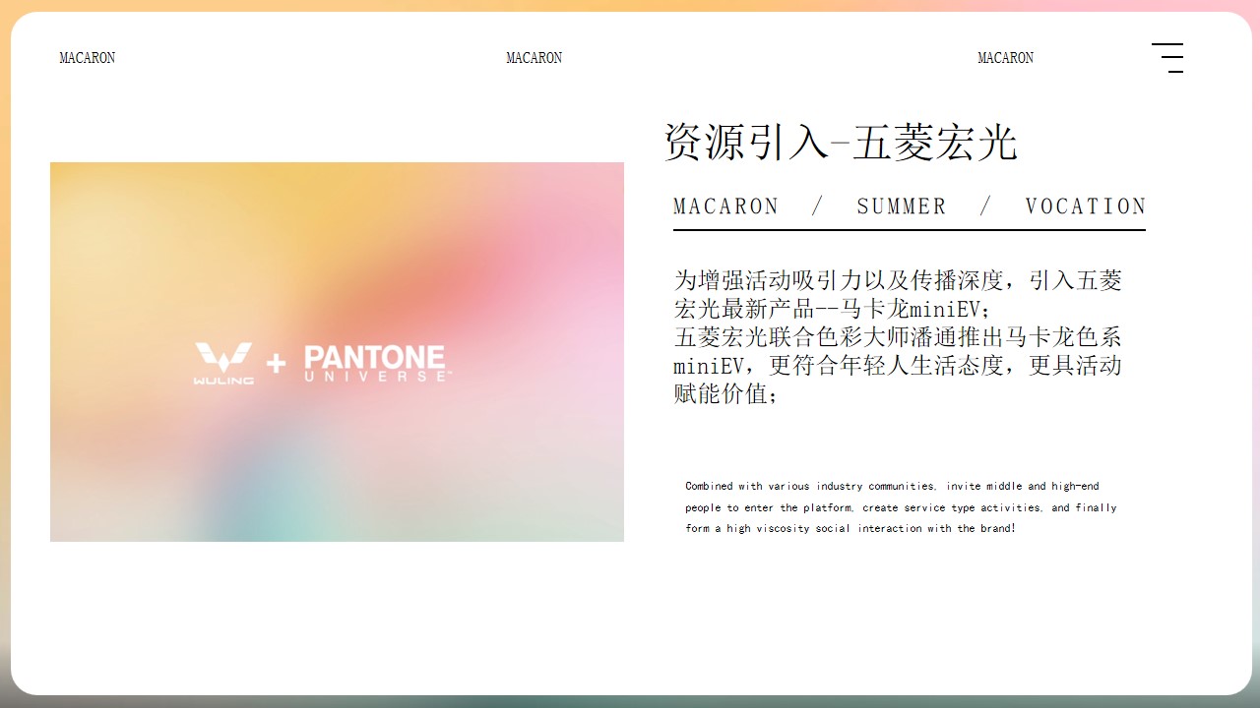Viewport: 1260px width, 708px height.
Task: Open the hamburger menu icon
Action: point(1167,58)
